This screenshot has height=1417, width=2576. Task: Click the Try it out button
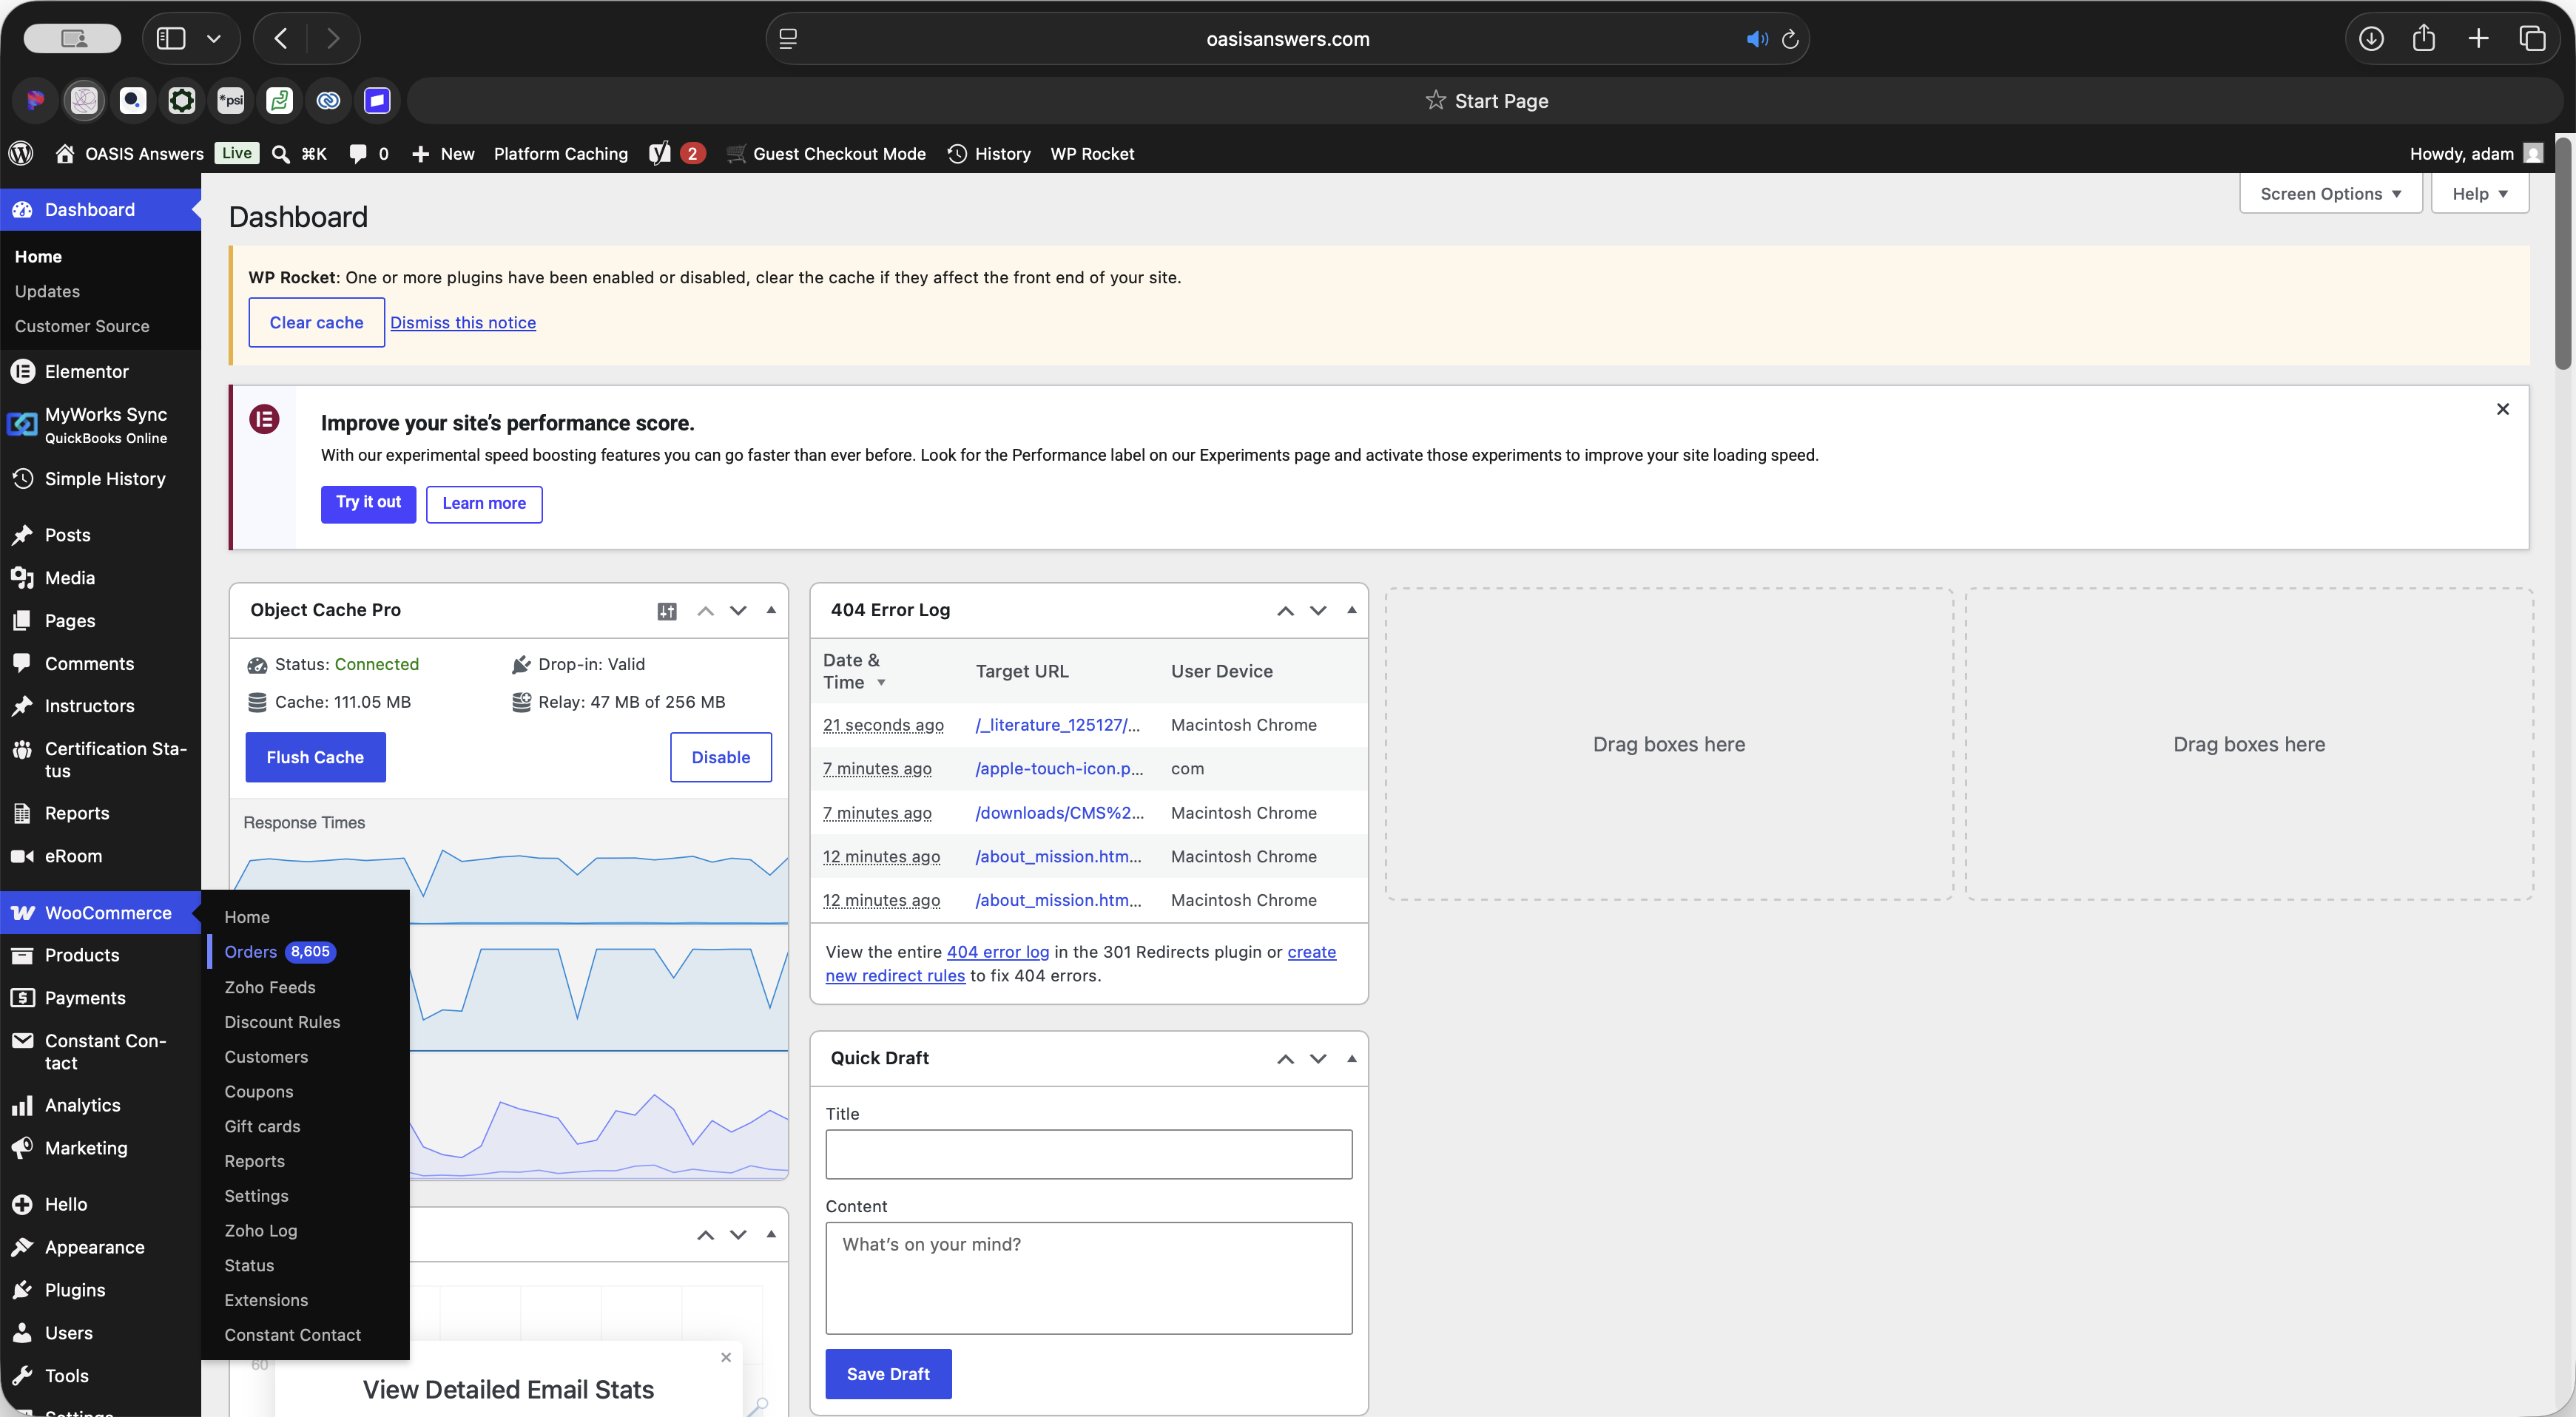point(368,503)
